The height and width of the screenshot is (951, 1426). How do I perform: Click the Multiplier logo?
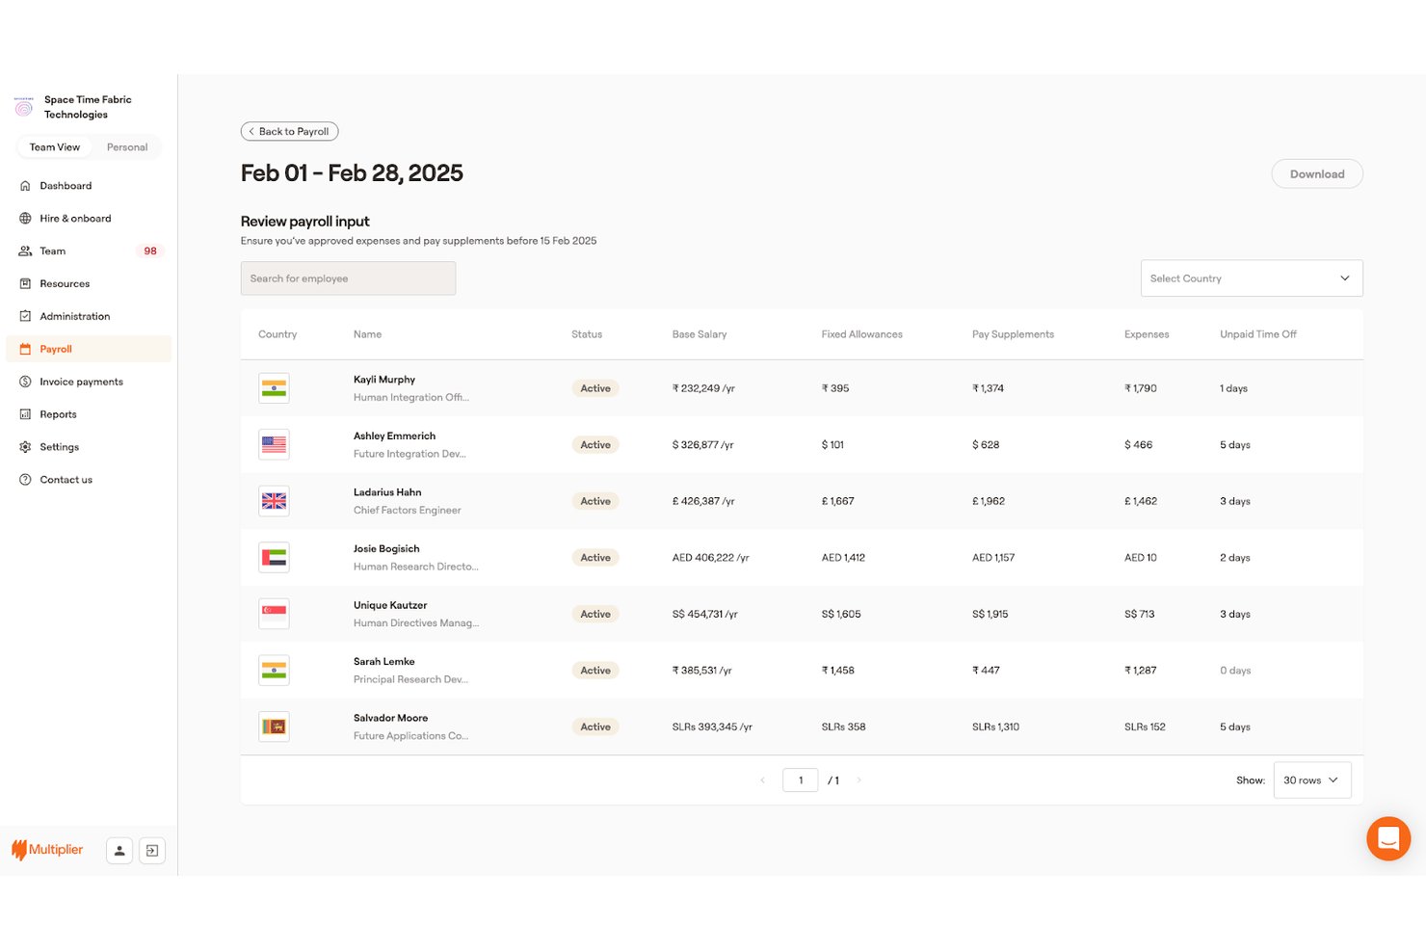pos(47,850)
